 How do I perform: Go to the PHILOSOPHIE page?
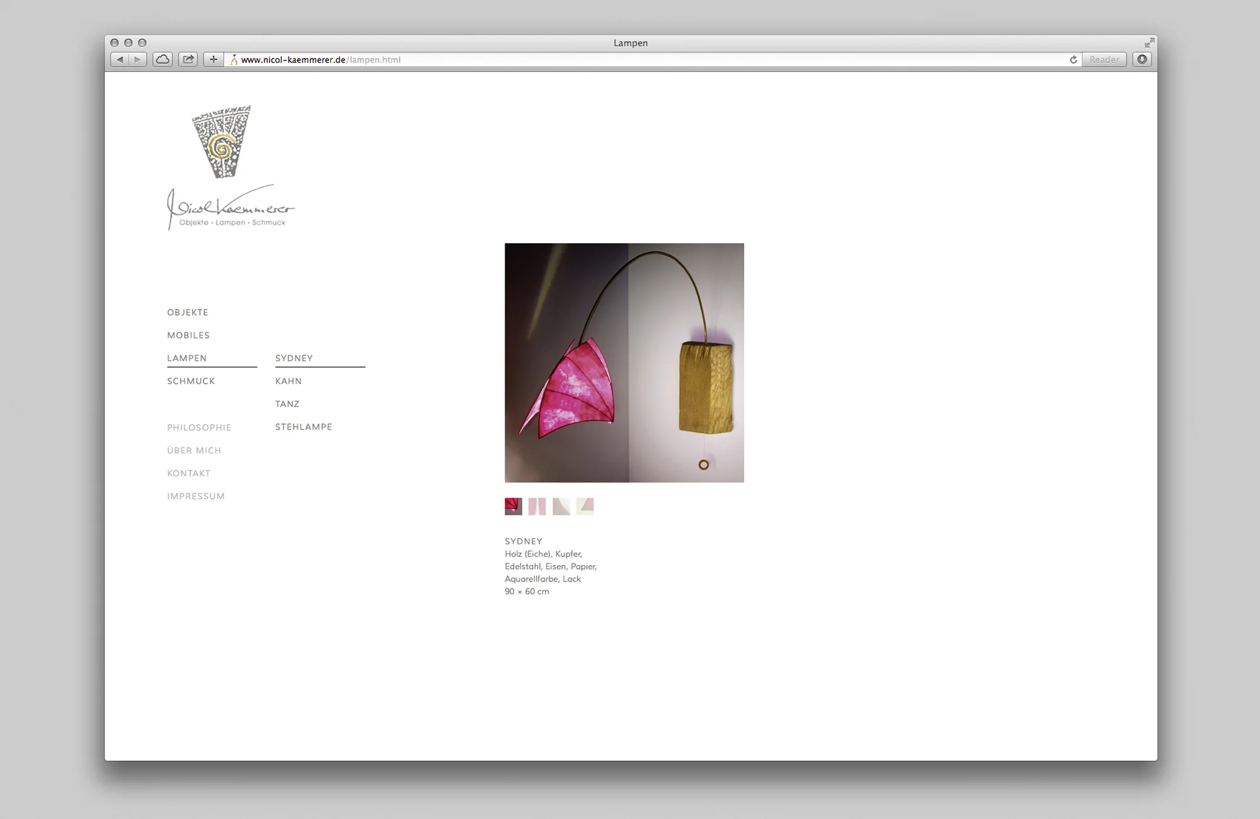[x=199, y=428]
